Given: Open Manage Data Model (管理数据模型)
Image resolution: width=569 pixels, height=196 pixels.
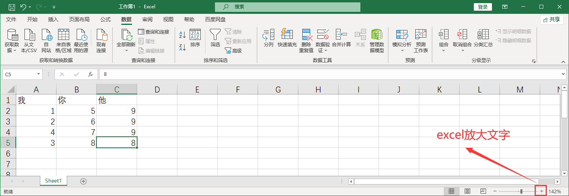Looking at the screenshot, I should point(377,41).
